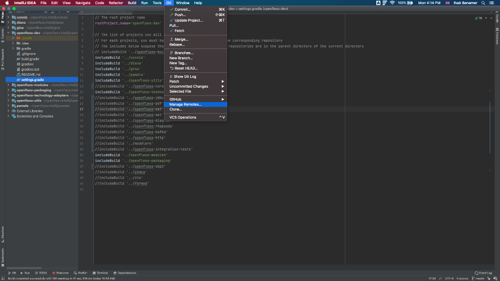
Task: Open the Refactor menu
Action: pos(116,3)
